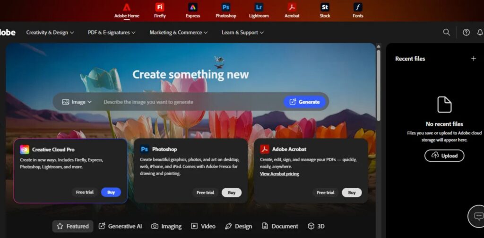The image size is (484, 238).
Task: Open the notifications bell icon
Action: coord(480,33)
